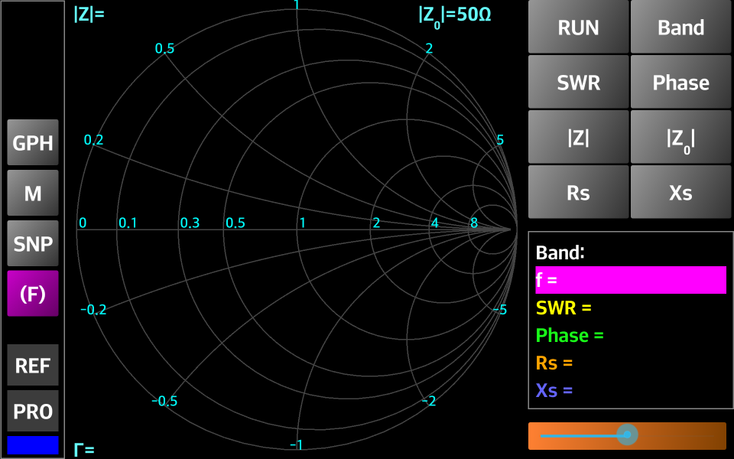Click the -2 reactance label

tap(429, 401)
